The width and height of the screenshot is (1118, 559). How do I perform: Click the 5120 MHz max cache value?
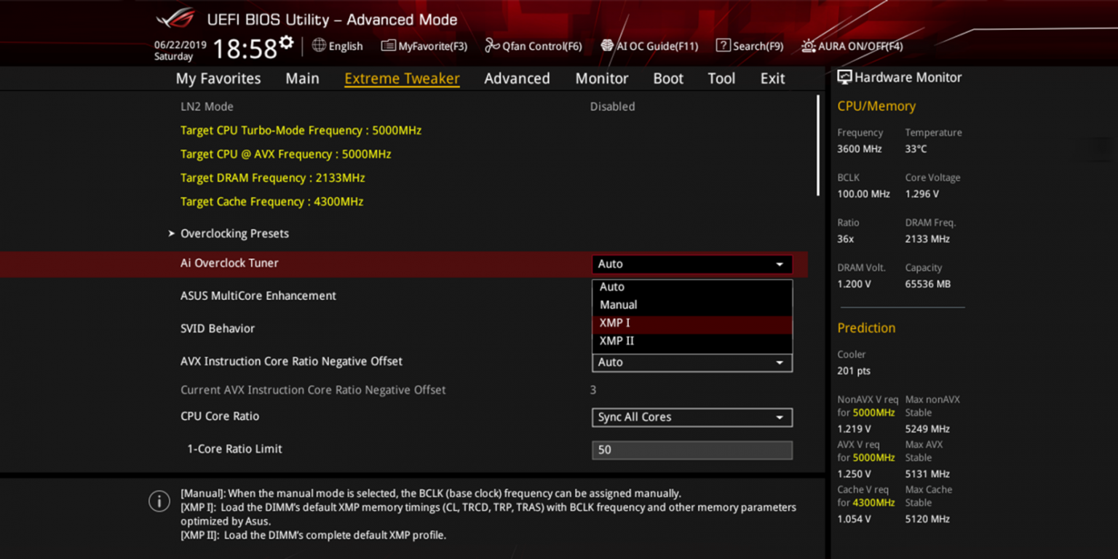click(x=927, y=520)
